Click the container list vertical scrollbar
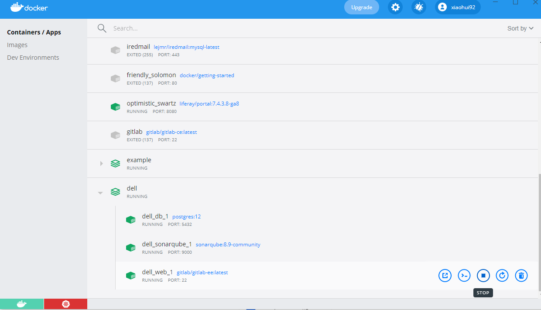Viewport: 541px width, 310px height. 539,233
